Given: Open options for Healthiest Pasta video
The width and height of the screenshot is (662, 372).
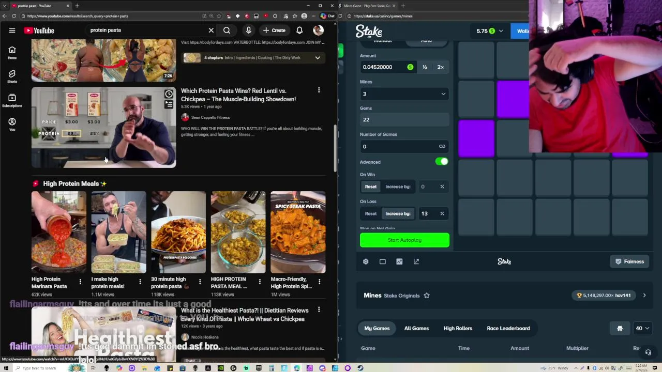Looking at the screenshot, I should 319,309.
